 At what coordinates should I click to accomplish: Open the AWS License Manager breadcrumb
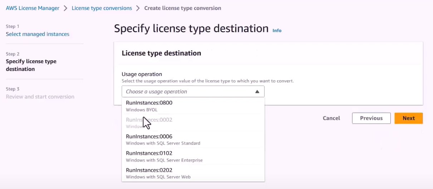[x=33, y=8]
